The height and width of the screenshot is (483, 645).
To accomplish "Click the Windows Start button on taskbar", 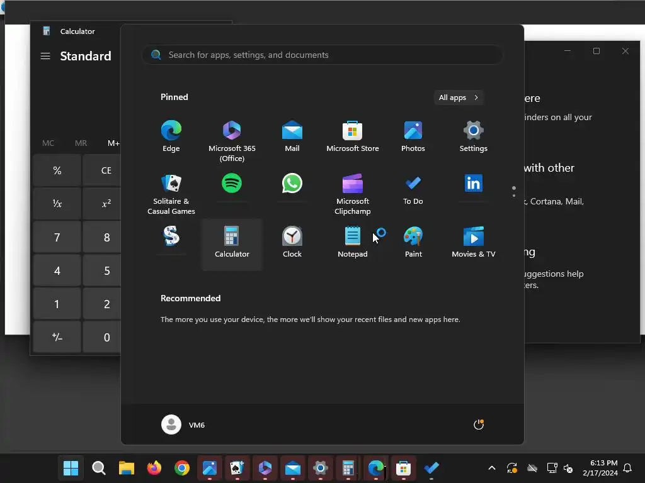I will coord(71,468).
